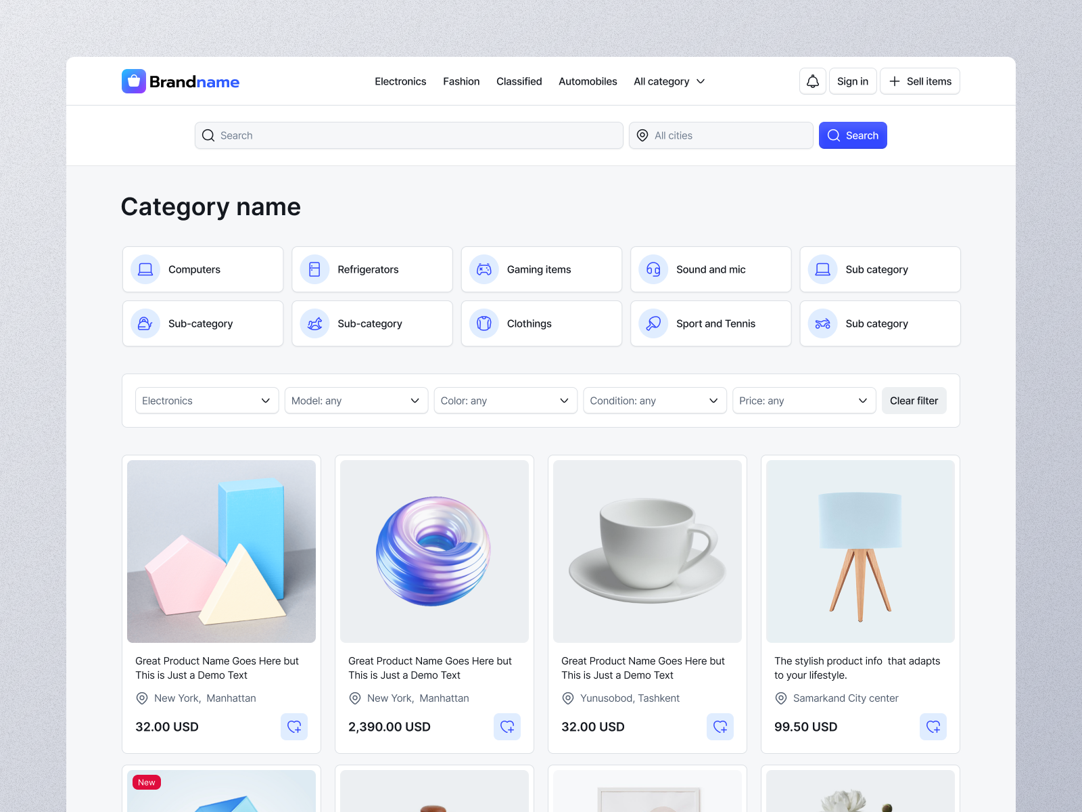Open the Classified nav link
The width and height of the screenshot is (1082, 812).
click(x=519, y=81)
